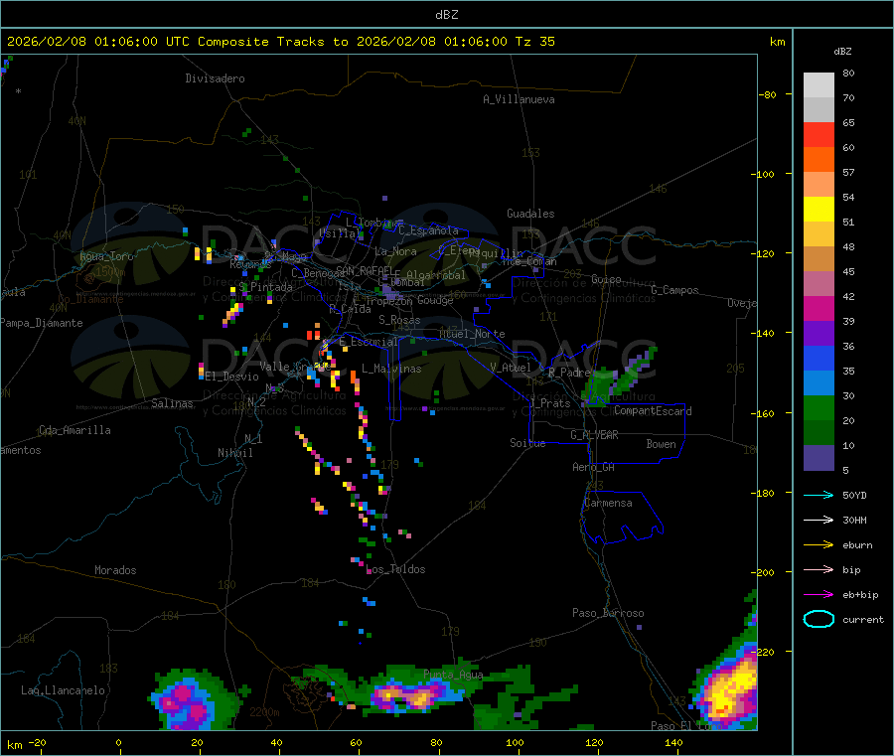This screenshot has height=756, width=894.
Task: Click the cyan 'current' ellipse legend icon
Action: [819, 619]
